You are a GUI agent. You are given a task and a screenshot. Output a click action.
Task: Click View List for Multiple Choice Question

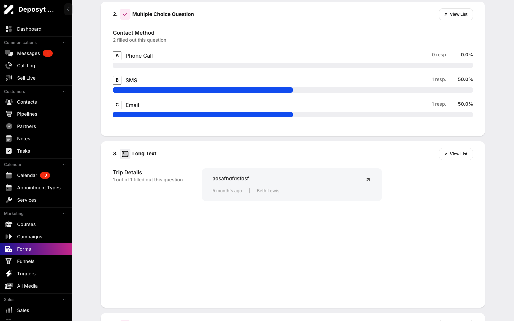456,14
